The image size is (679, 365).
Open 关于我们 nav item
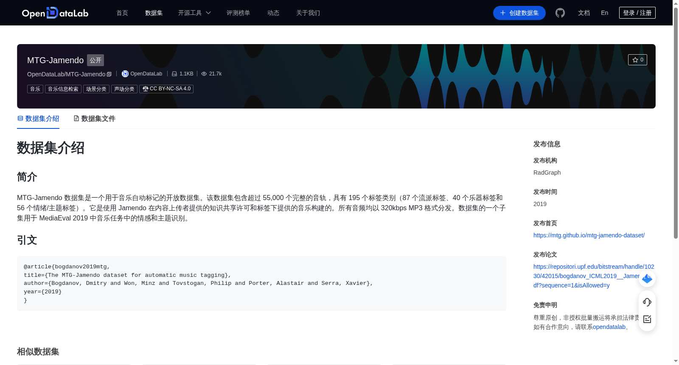[x=308, y=13]
